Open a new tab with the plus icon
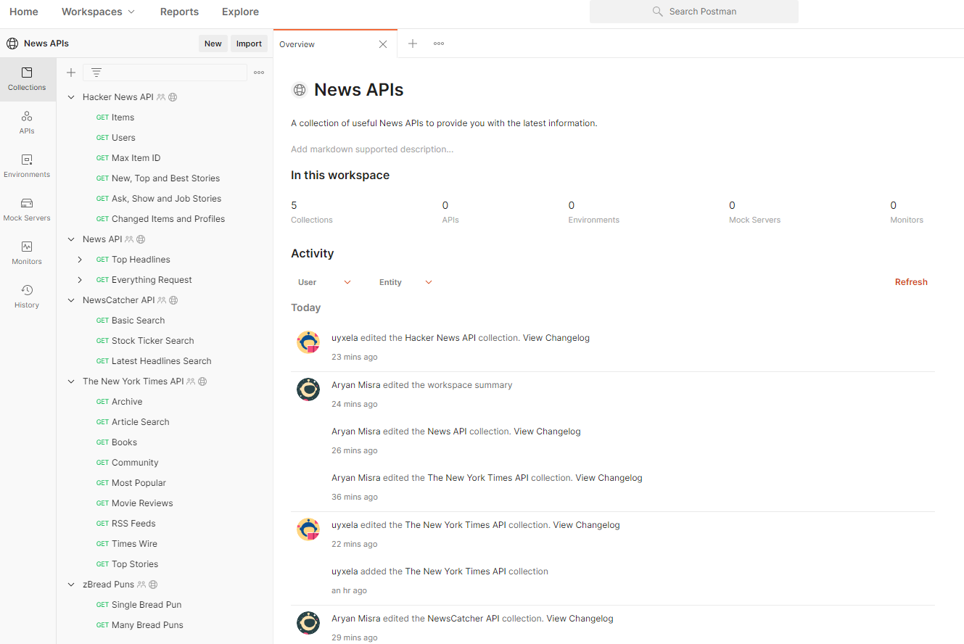Image resolution: width=964 pixels, height=644 pixels. click(x=413, y=44)
